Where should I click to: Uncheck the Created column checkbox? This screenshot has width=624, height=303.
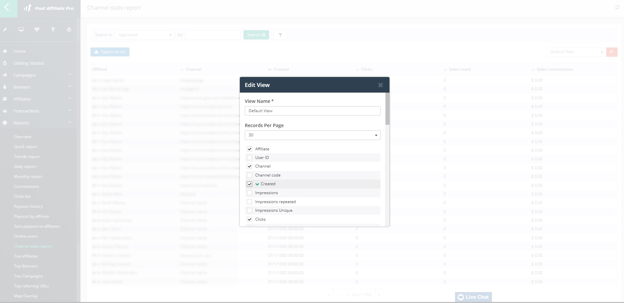click(249, 184)
